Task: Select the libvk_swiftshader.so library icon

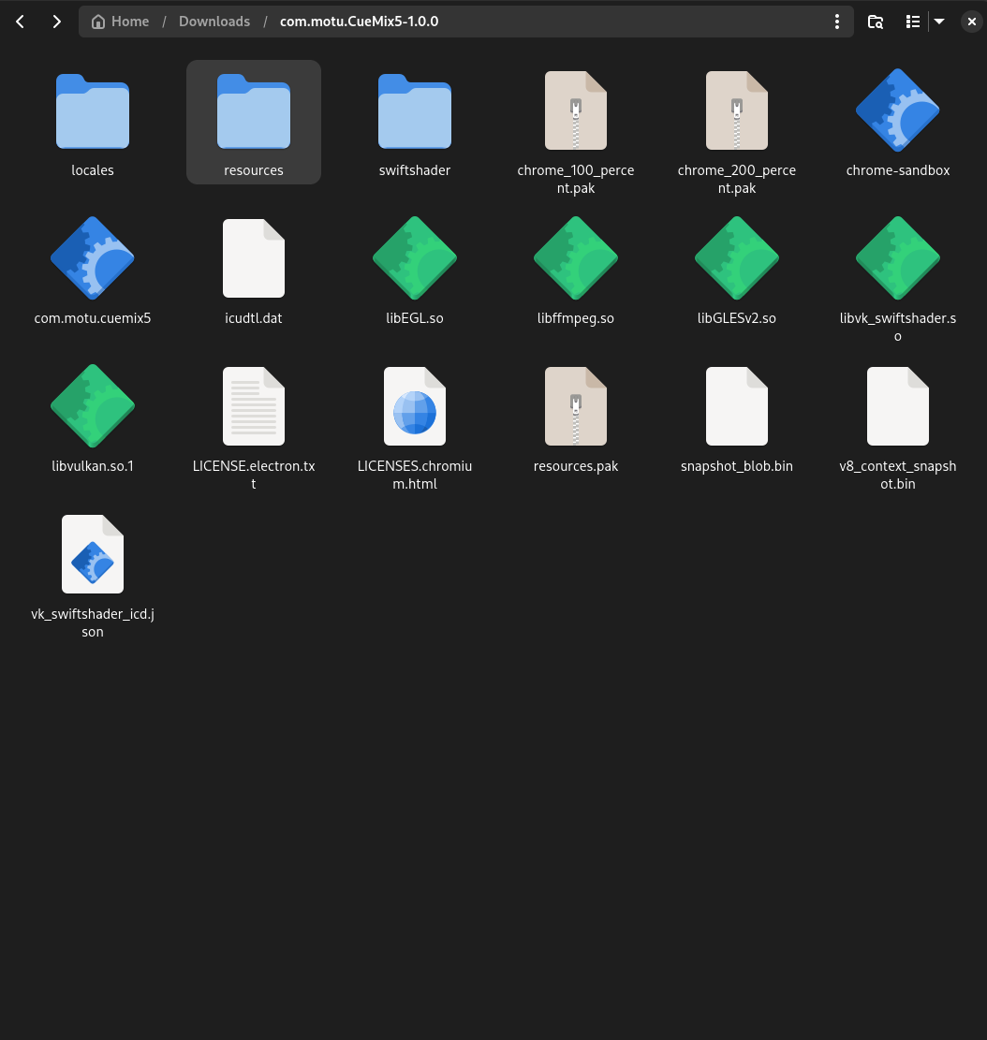Action: tap(897, 258)
